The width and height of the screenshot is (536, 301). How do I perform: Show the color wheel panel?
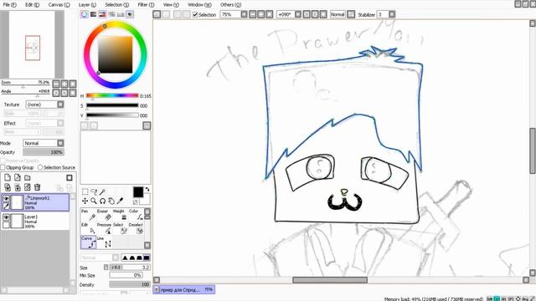point(84,14)
